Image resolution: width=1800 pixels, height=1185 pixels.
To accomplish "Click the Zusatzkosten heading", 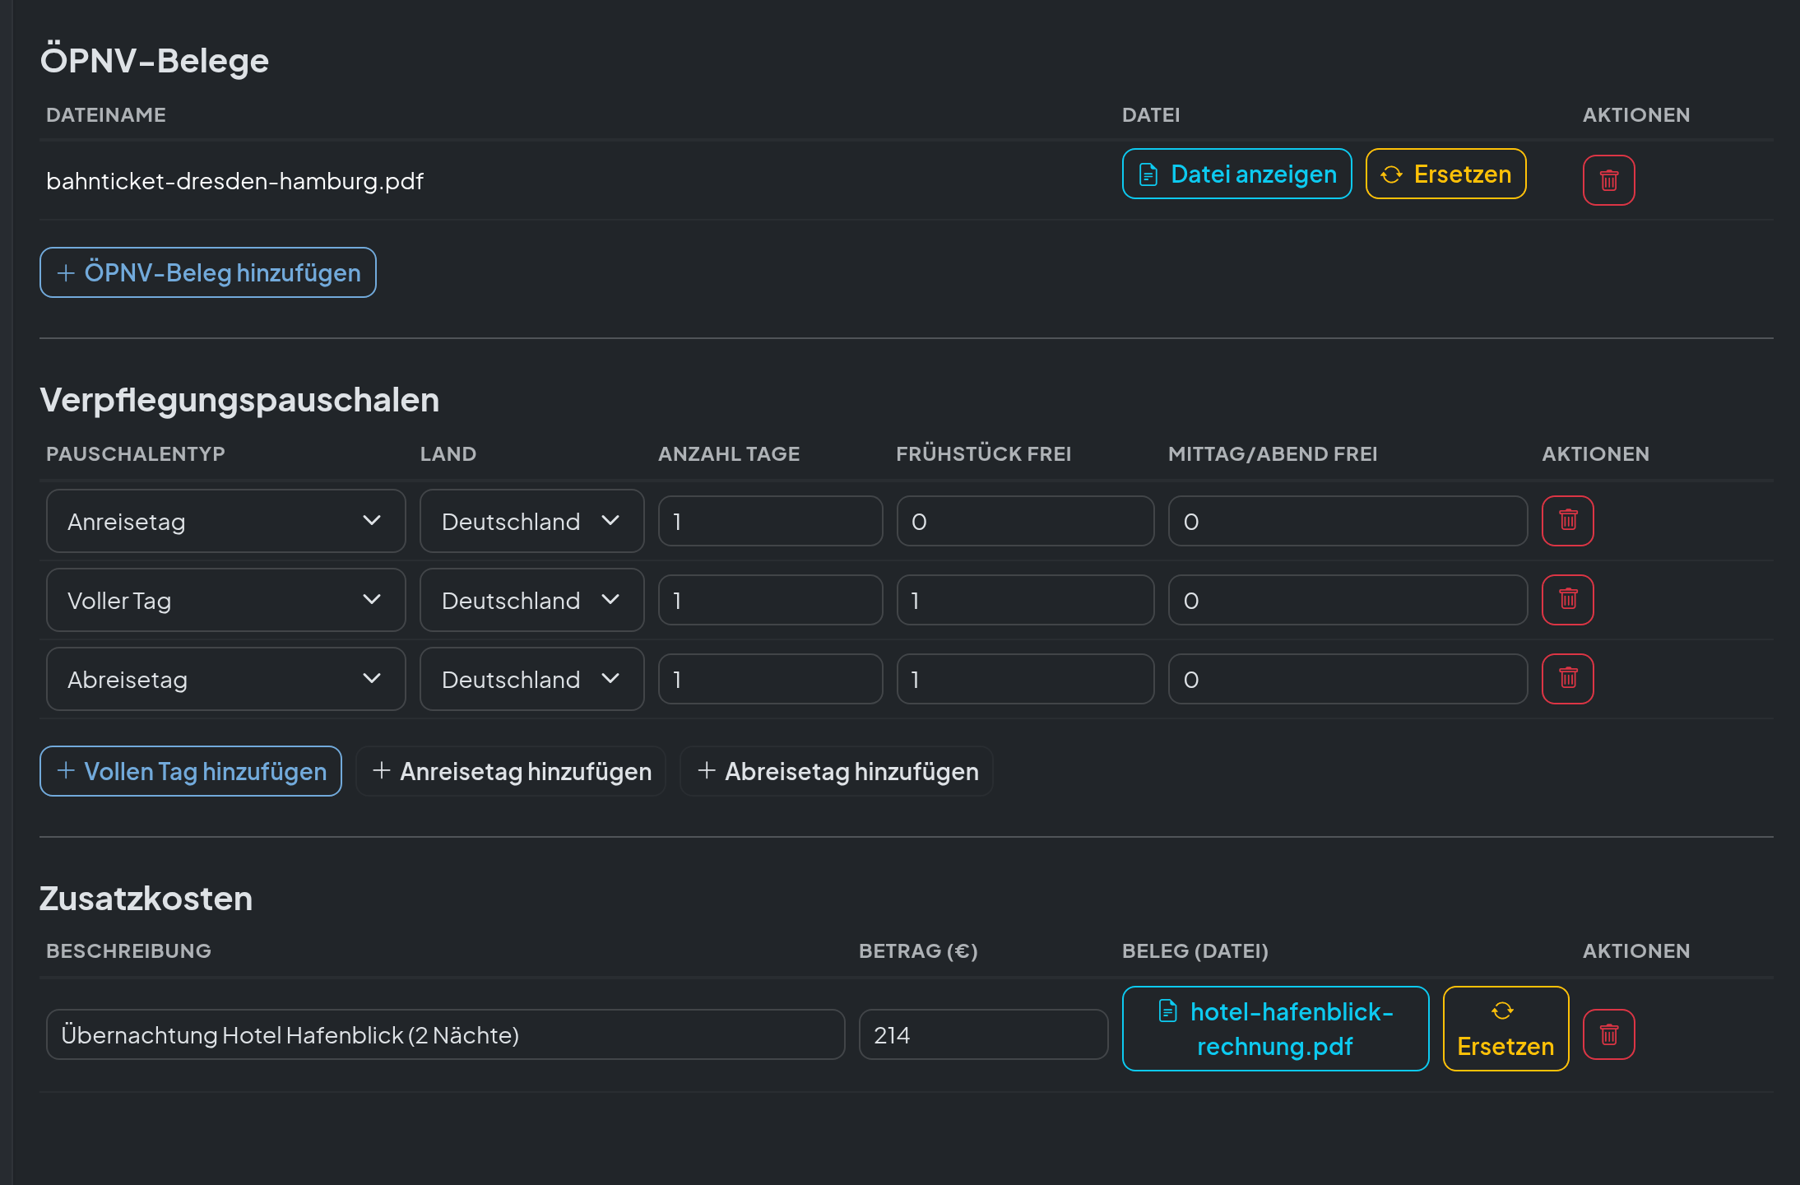I will (x=146, y=898).
